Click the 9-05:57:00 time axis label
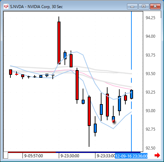 tap(34, 156)
